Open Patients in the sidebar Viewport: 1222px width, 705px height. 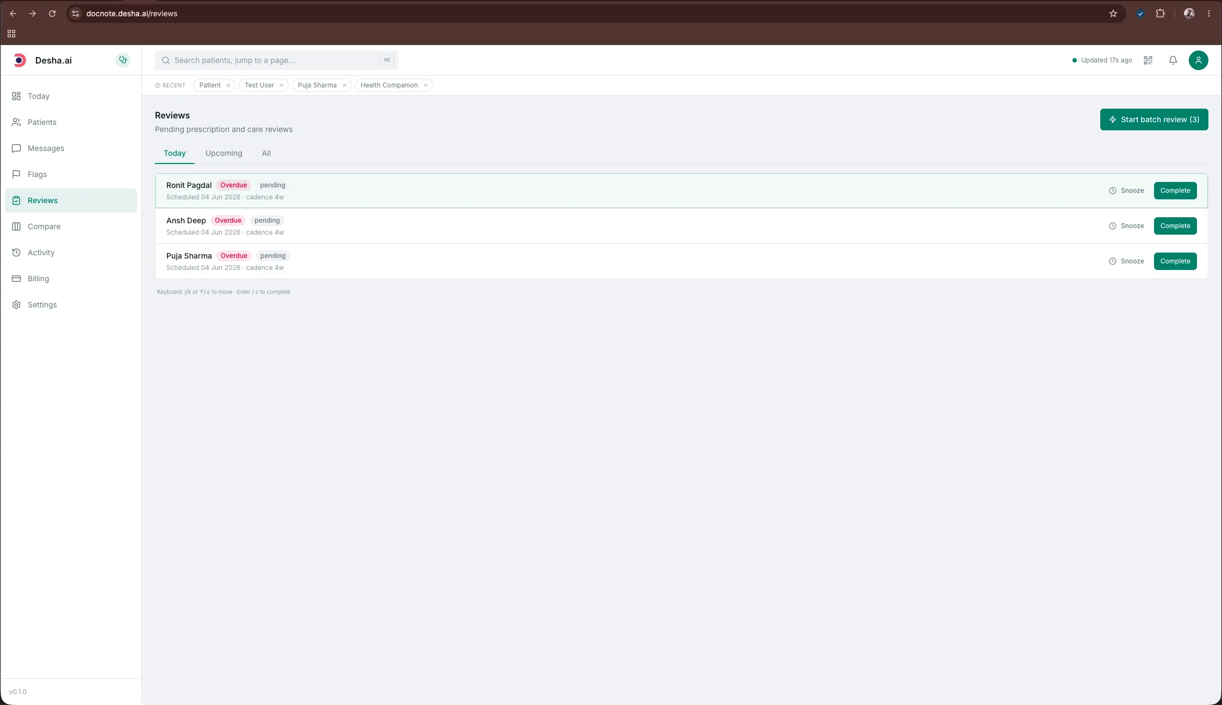71,122
